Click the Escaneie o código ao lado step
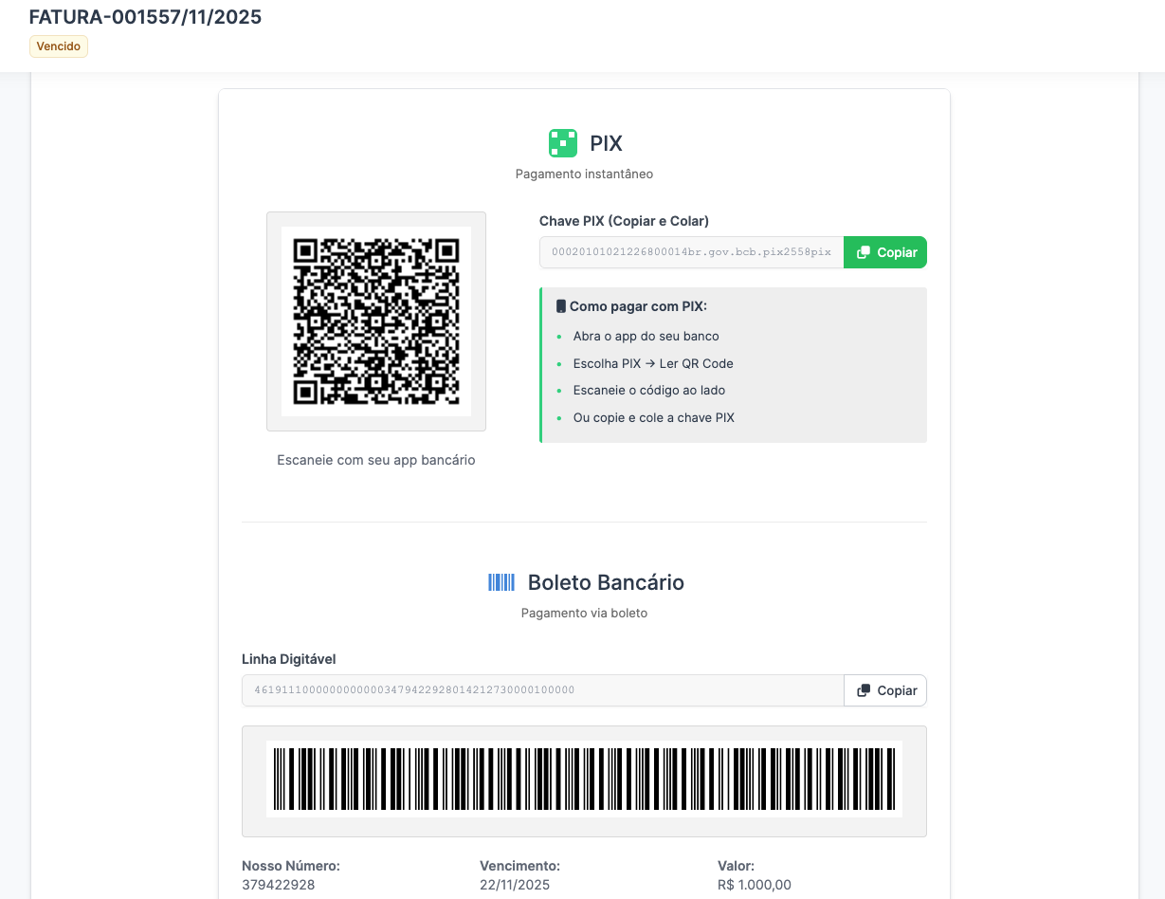 coord(649,390)
